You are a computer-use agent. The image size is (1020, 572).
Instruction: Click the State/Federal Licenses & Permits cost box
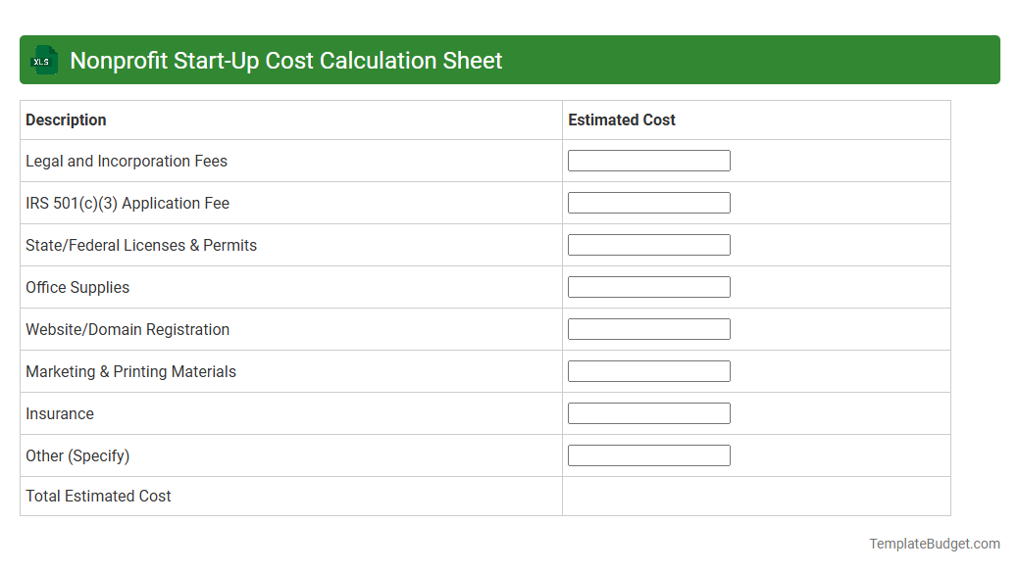(x=648, y=244)
